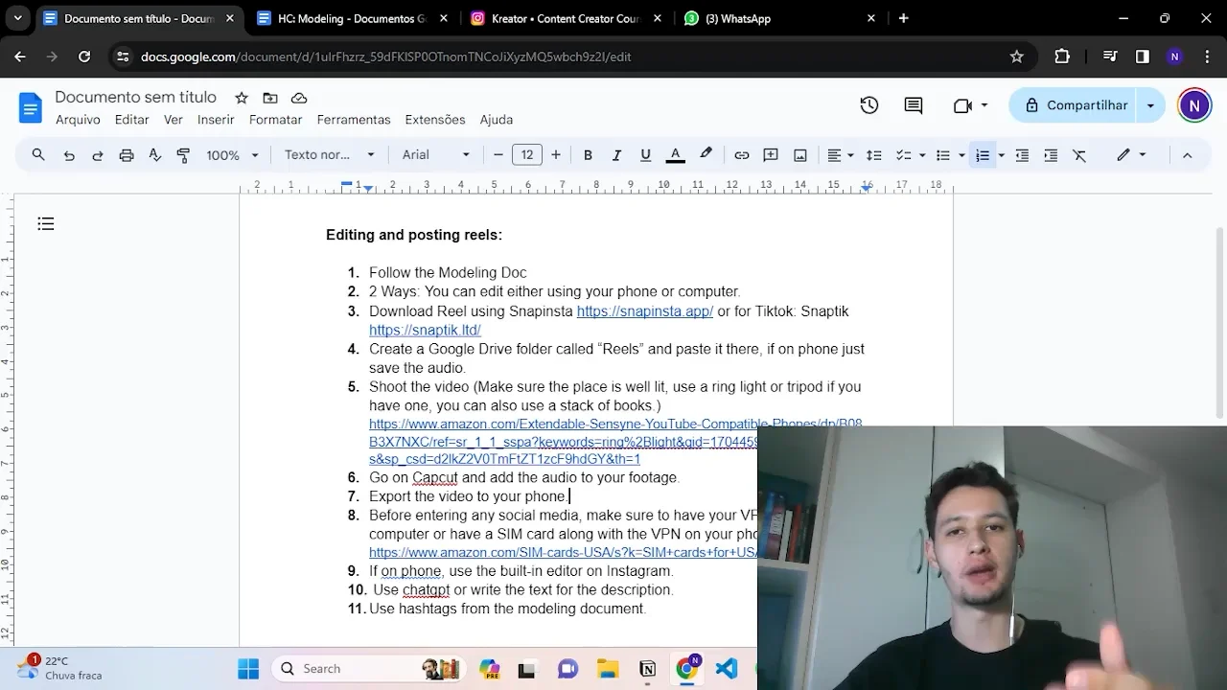The width and height of the screenshot is (1227, 690).
Task: Bookmark this page with the star
Action: point(1017,57)
